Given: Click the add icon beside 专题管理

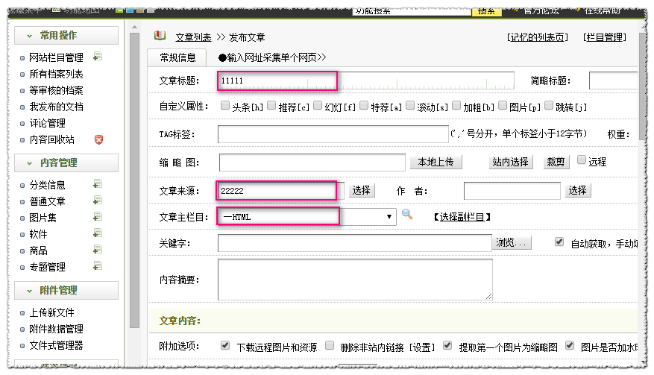Looking at the screenshot, I should point(97,266).
